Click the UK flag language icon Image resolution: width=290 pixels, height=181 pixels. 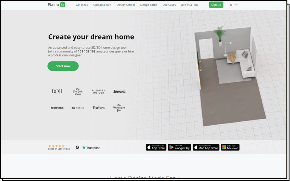click(231, 5)
